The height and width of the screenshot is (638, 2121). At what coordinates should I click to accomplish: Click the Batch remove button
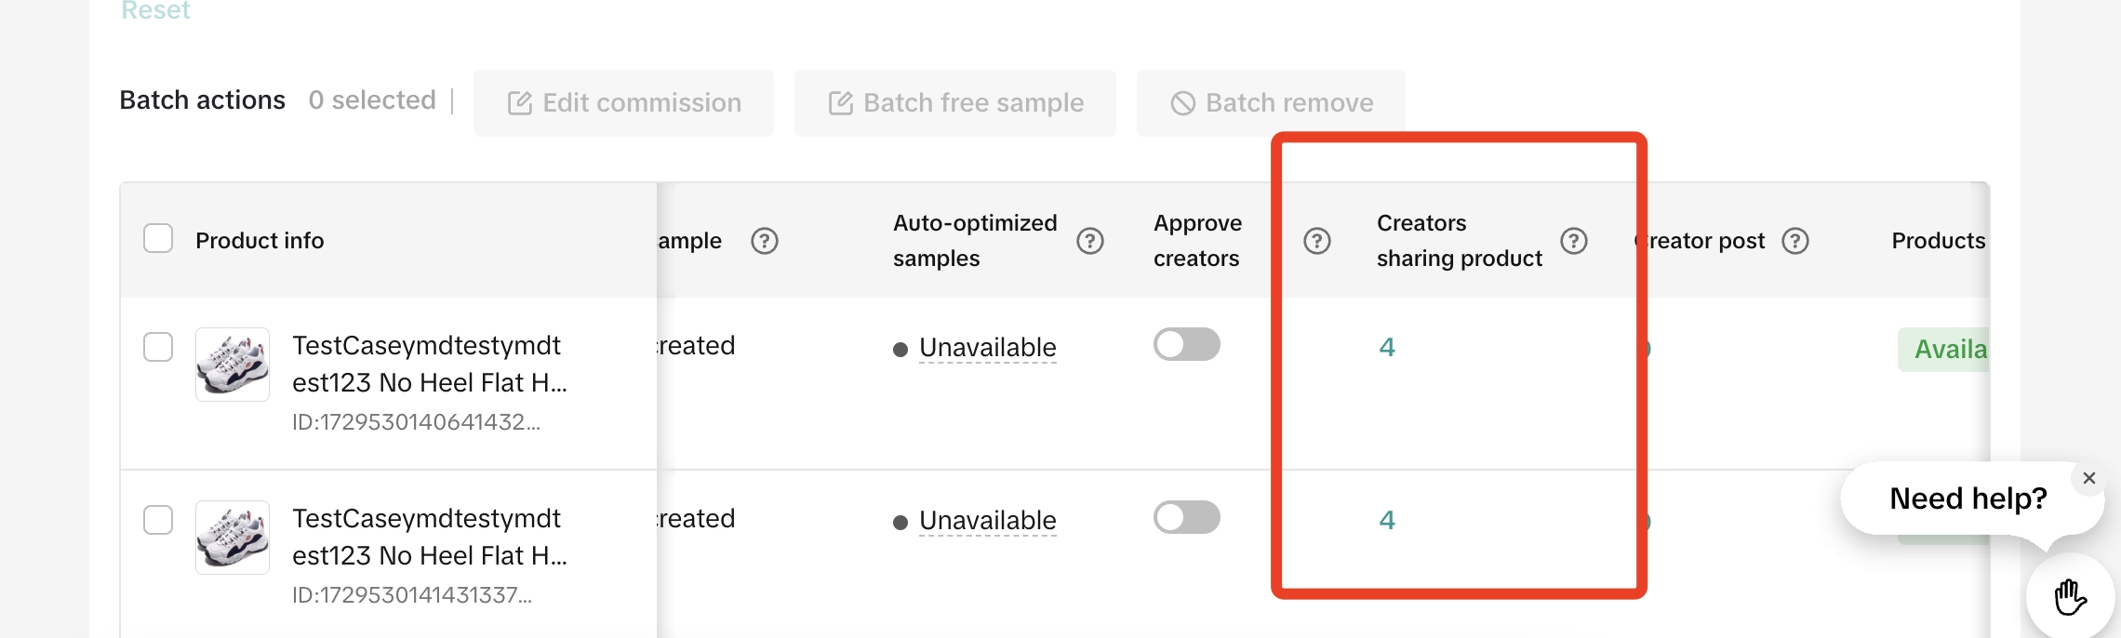click(x=1271, y=102)
